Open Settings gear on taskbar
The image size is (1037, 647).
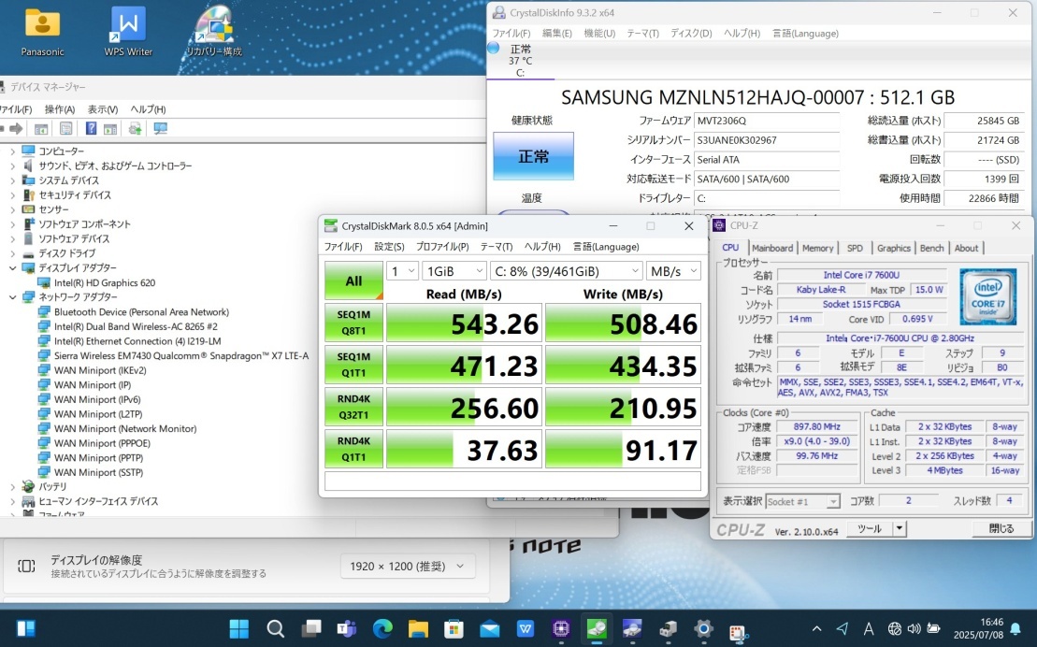coord(704,627)
